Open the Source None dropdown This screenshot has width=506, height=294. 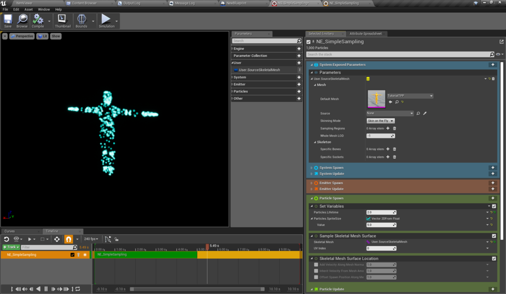[390, 113]
